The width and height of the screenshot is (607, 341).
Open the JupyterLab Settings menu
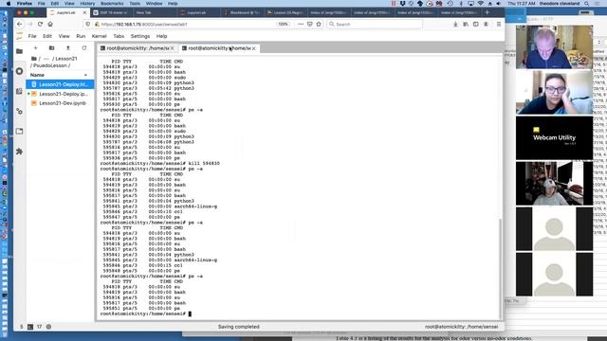point(140,36)
